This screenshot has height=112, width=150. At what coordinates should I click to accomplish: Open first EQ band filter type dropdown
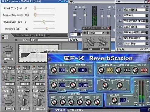pyautogui.click(x=13, y=68)
